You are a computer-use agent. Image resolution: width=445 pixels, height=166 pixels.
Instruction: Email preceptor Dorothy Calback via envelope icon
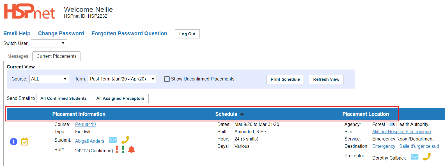(414, 157)
